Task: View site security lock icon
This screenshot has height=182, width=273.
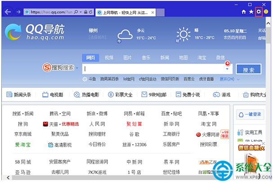Action: (x=85, y=12)
